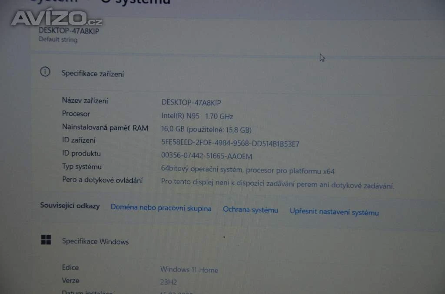This screenshot has width=445, height=294.
Task: Click the Edice label
Action: (70, 268)
